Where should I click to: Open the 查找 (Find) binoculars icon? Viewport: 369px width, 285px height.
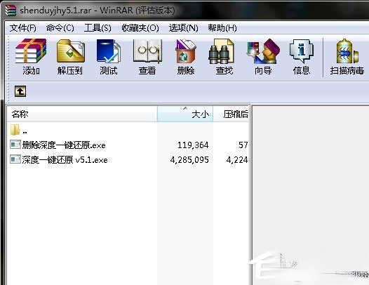tap(221, 51)
